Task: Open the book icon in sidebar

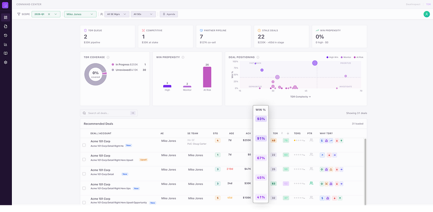Action: click(5, 53)
